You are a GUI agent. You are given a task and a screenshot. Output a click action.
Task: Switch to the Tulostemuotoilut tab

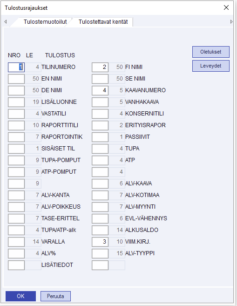(x=45, y=22)
